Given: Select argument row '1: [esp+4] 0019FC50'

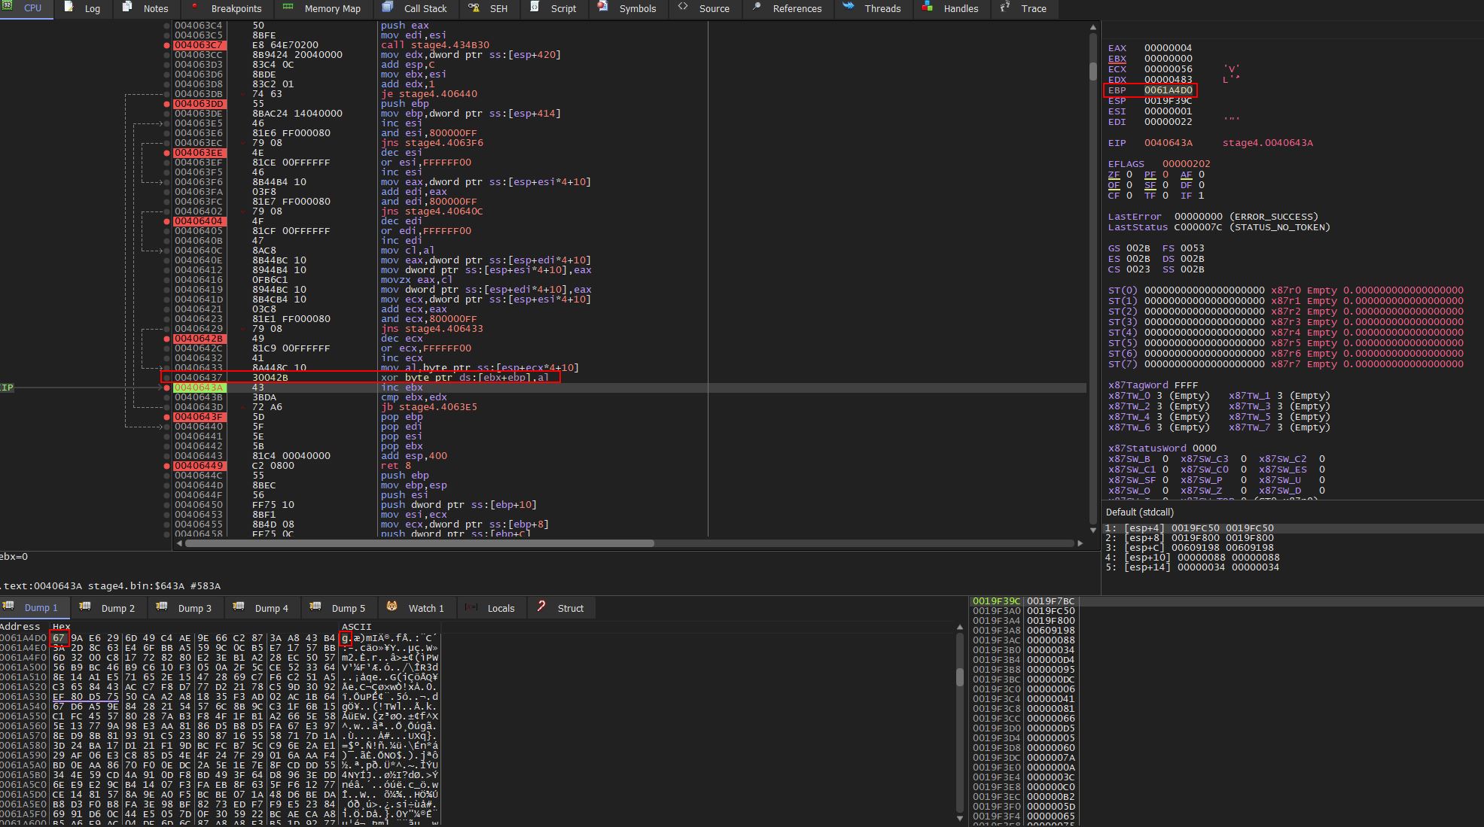Looking at the screenshot, I should (x=1189, y=528).
